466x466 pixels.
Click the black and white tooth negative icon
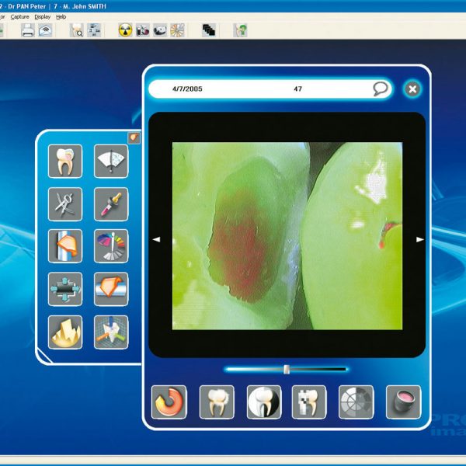(264, 402)
